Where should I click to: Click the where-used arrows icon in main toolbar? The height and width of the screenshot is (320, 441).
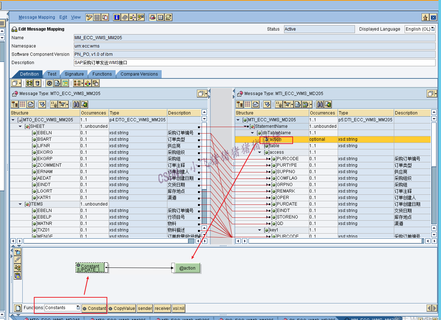132,17
